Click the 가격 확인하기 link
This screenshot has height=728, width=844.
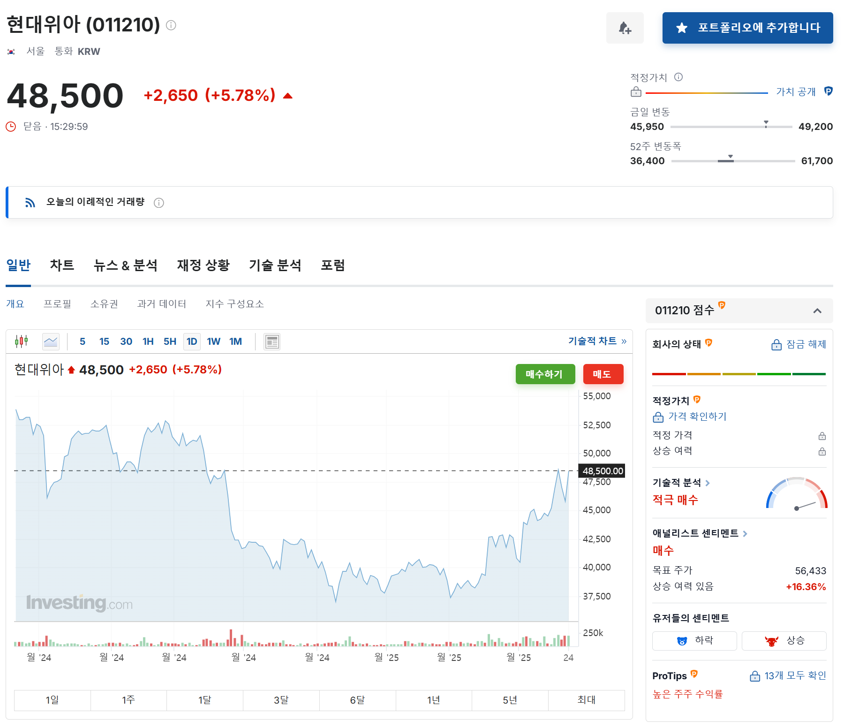690,417
